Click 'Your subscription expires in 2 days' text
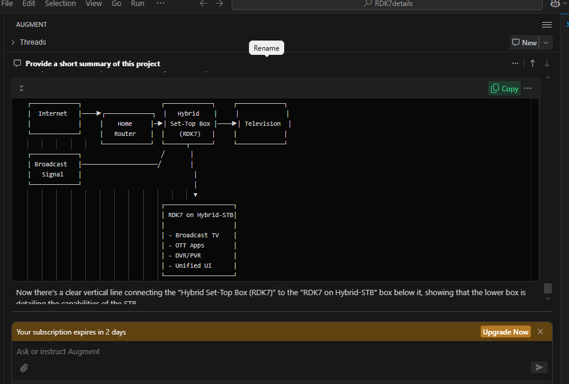569x384 pixels. (71, 332)
